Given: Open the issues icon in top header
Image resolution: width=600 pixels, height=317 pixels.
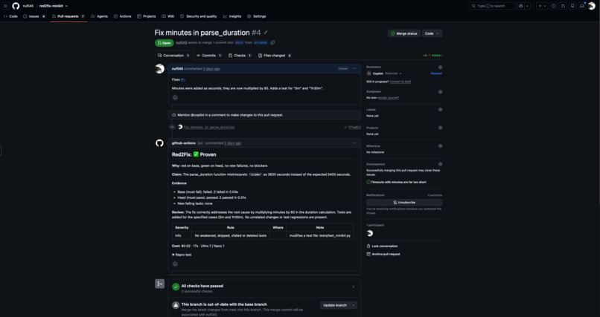Looking at the screenshot, I should tap(553, 6).
